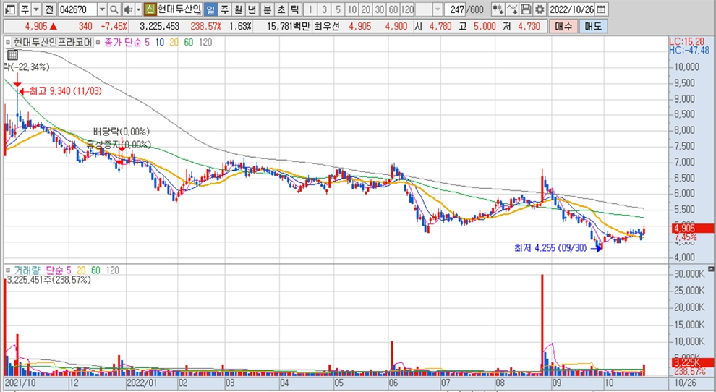The height and width of the screenshot is (392, 716).
Task: Select the 일 daily chart period
Action: pyautogui.click(x=210, y=9)
